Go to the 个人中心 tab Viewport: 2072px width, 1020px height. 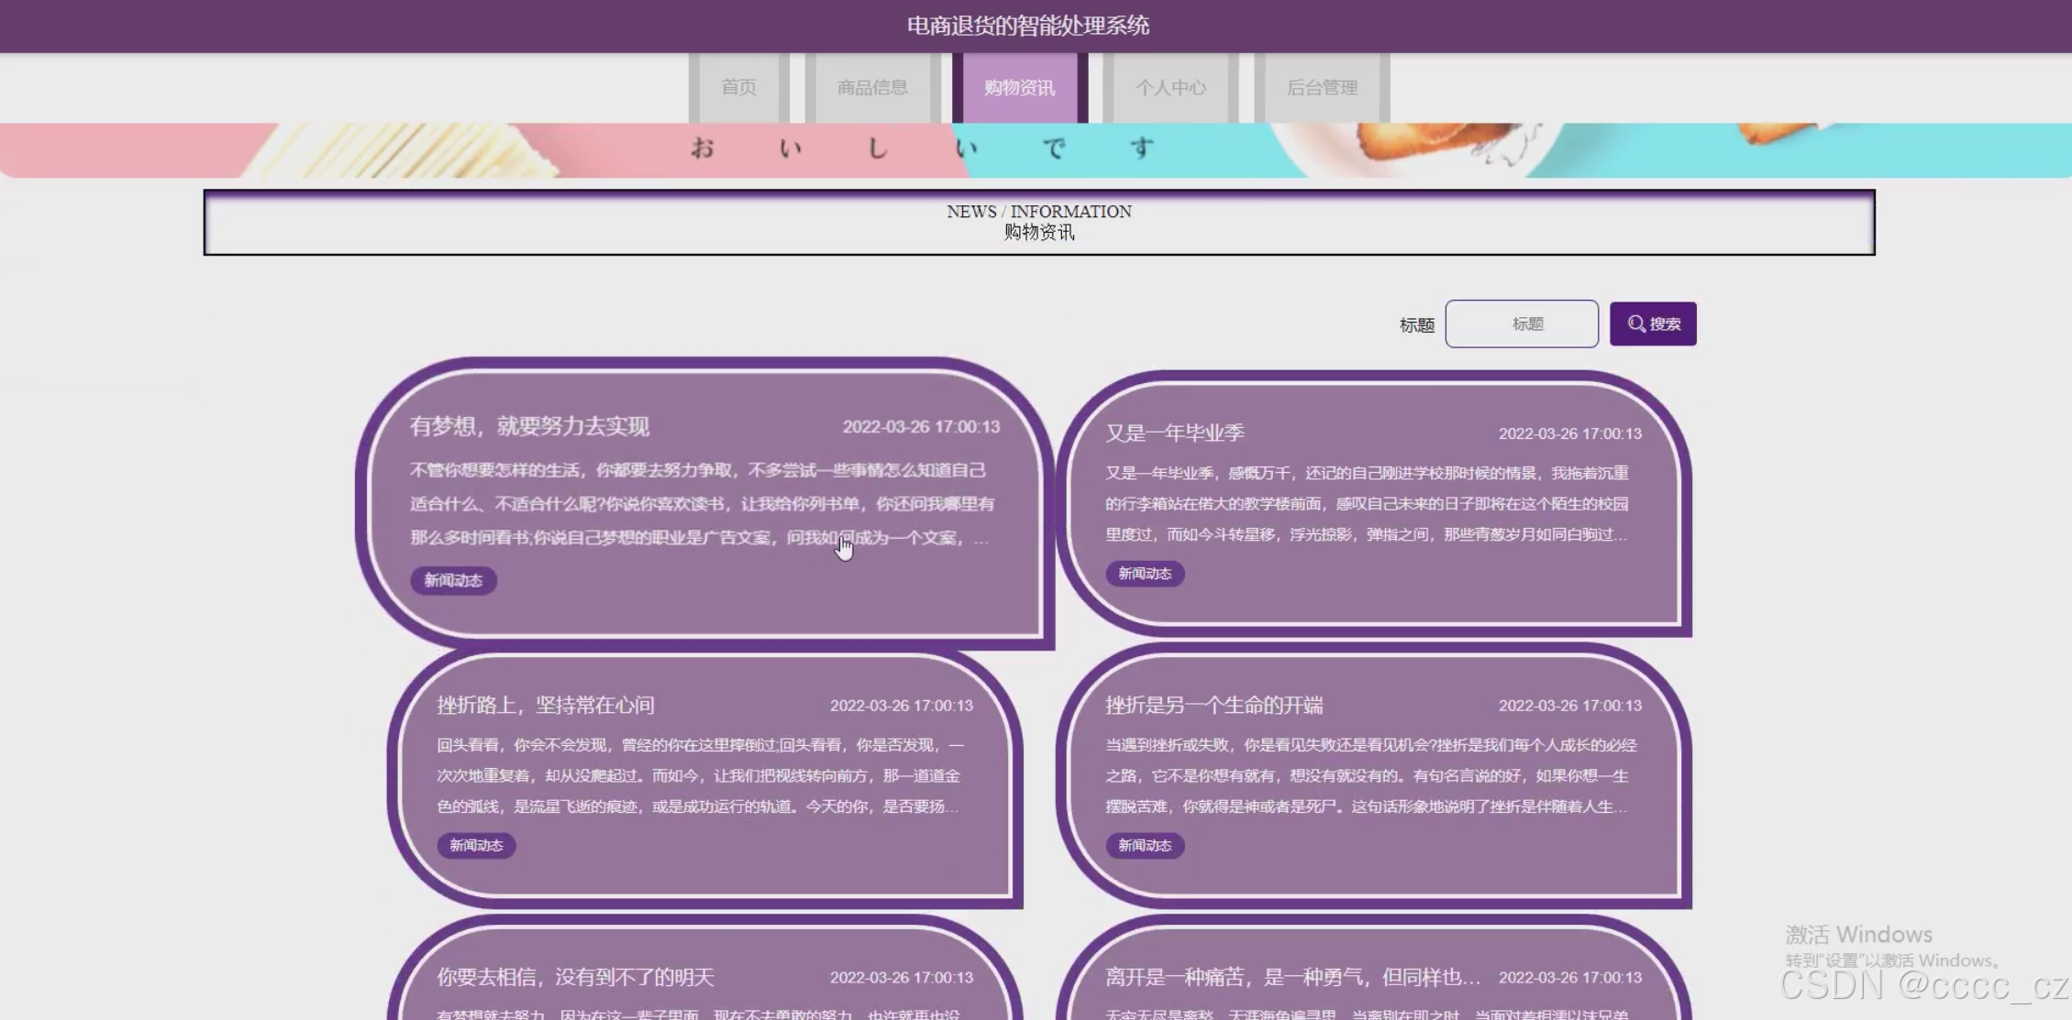[x=1170, y=88]
